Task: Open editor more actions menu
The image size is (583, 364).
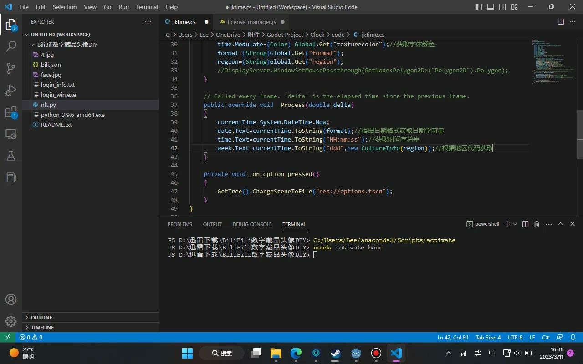Action: pyautogui.click(x=573, y=22)
